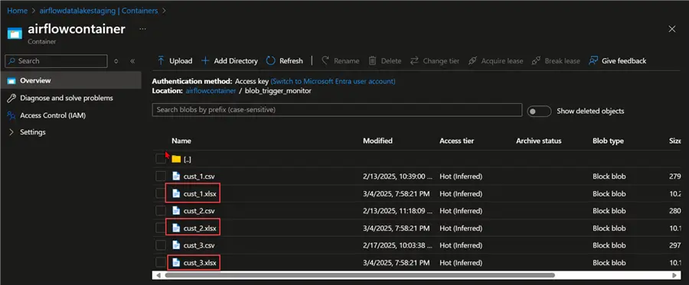Click the horizontal scrollbar thumb below the table
The width and height of the screenshot is (689, 285).
click(x=360, y=275)
